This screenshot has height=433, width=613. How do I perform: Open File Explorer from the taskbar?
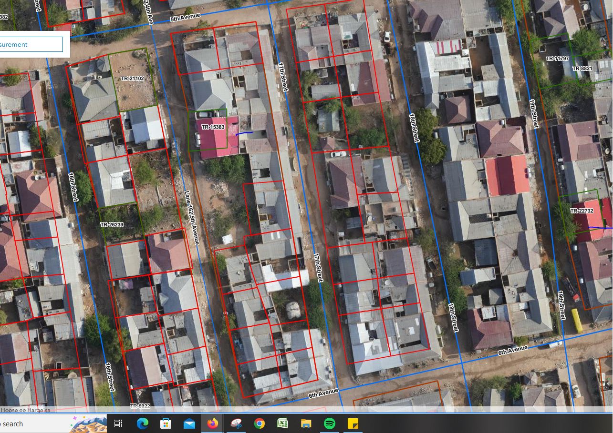click(306, 423)
